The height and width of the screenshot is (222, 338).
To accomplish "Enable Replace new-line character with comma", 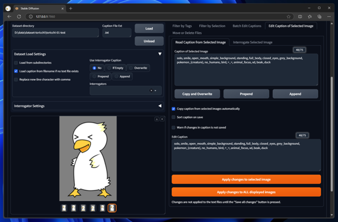I will pos(16,80).
